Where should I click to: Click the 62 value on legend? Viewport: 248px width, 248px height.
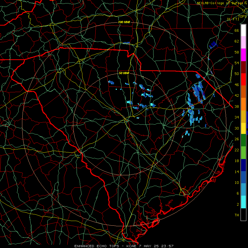pyautogui.click(x=237, y=41)
